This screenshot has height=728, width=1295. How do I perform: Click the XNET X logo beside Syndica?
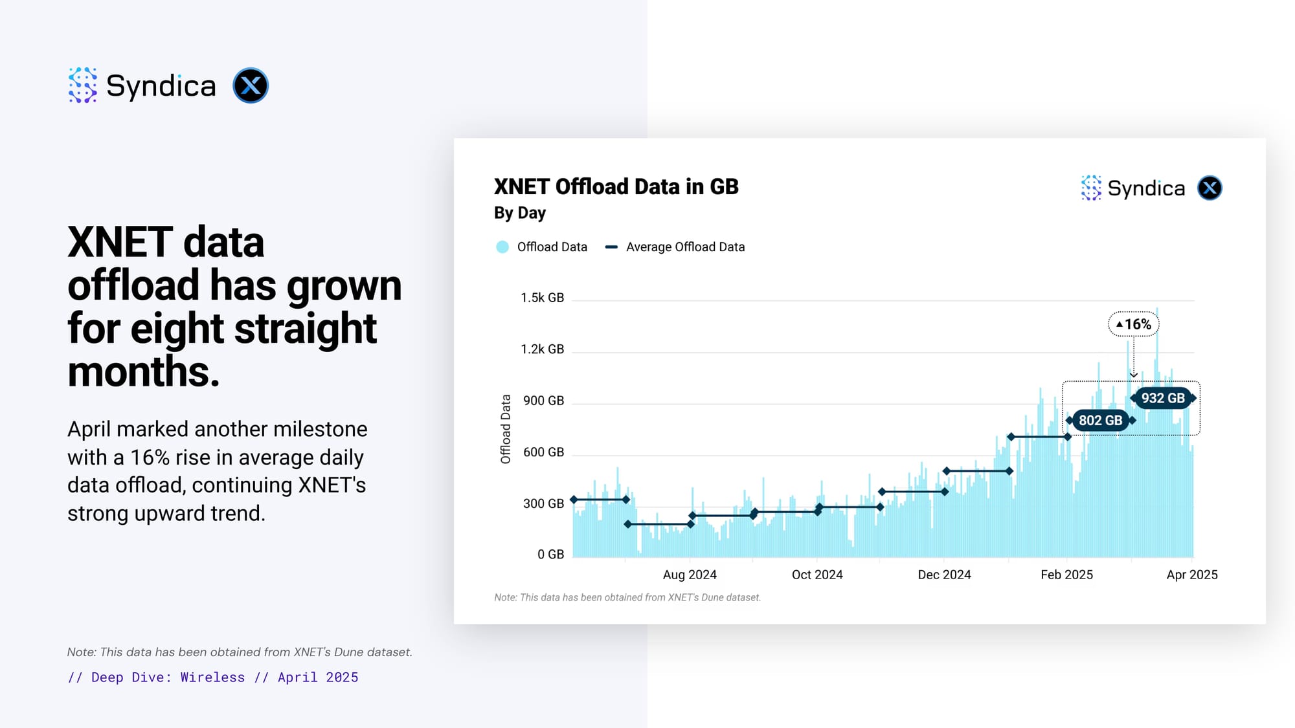pos(251,85)
